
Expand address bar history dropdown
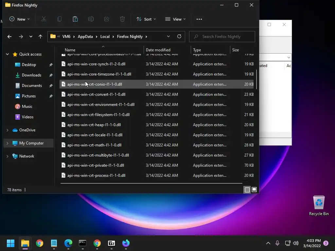(x=168, y=37)
